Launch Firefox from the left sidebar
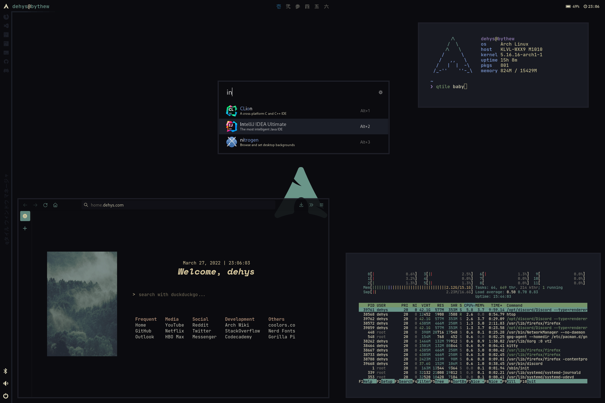The image size is (605, 403). coord(6,17)
